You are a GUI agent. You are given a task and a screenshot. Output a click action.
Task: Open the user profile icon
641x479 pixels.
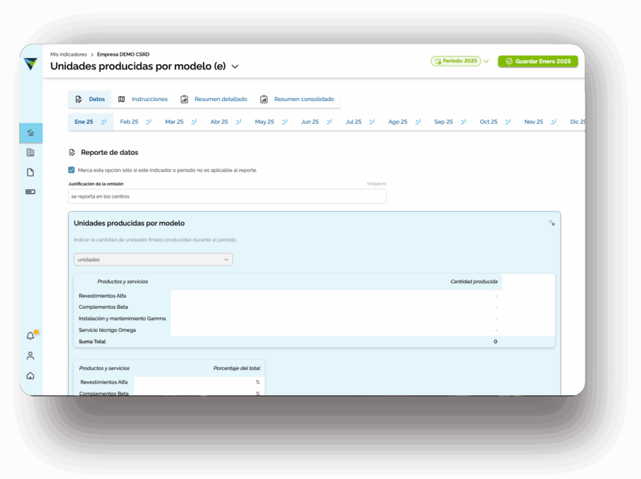31,356
